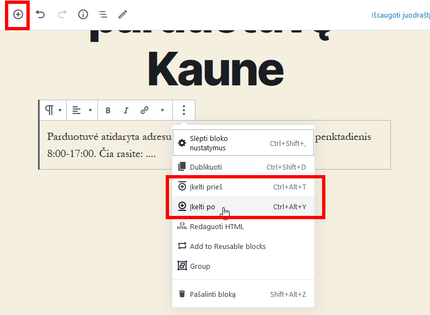The height and width of the screenshot is (315, 430).
Task: Click inside the Parduotuvė atidaryta paragraph text
Action: [x=109, y=145]
